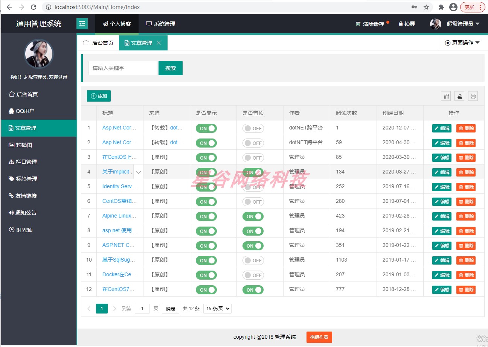
Task: Go to next page arrow in pagination
Action: pyautogui.click(x=115, y=309)
